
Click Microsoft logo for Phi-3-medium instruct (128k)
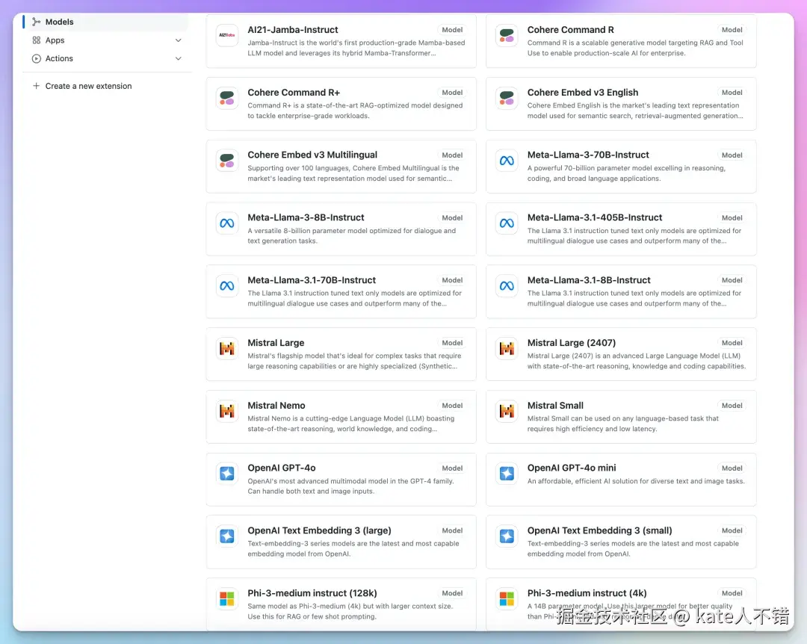click(x=227, y=598)
